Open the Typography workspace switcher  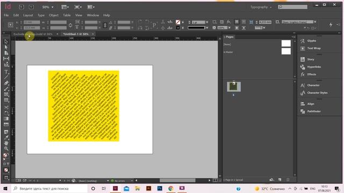click(x=261, y=7)
